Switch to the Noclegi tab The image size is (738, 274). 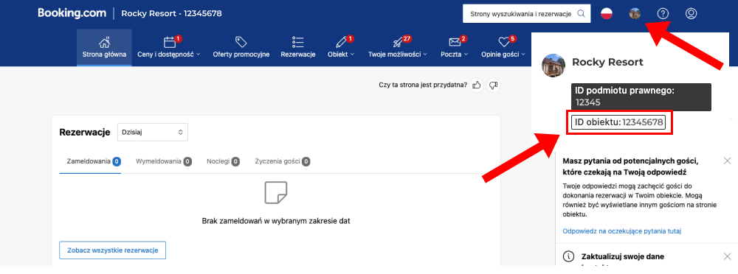tap(223, 161)
